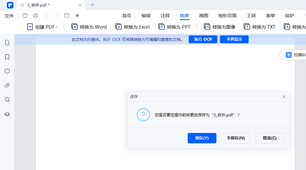Click 不保存(N) in the save dialog

(x=236, y=138)
